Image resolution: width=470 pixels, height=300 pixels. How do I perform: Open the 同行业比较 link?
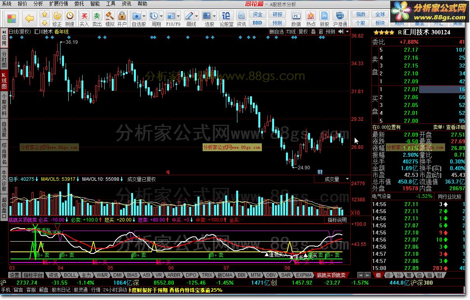[x=449, y=197]
